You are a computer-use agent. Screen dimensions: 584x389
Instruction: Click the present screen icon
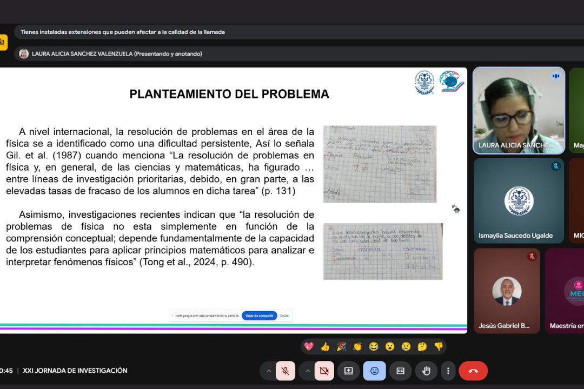pyautogui.click(x=349, y=371)
